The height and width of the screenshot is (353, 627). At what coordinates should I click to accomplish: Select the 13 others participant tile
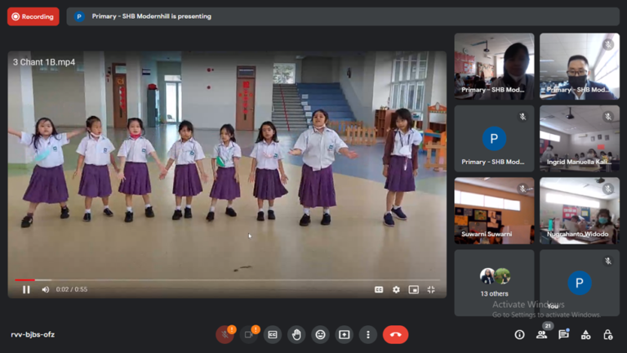pyautogui.click(x=494, y=283)
